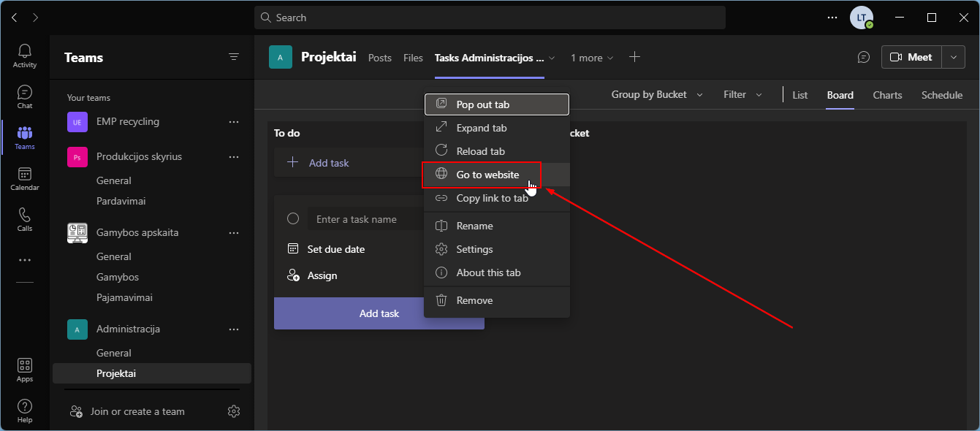The image size is (980, 431).
Task: Switch to the Charts view tab
Action: [x=887, y=95]
